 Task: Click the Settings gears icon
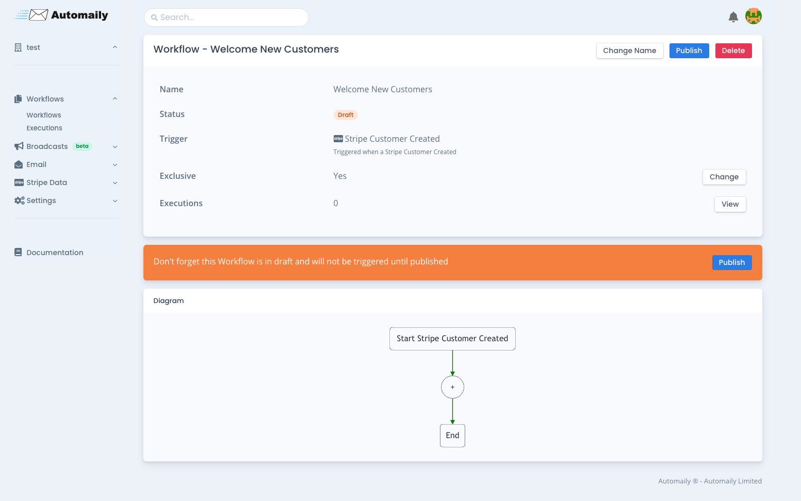click(20, 201)
